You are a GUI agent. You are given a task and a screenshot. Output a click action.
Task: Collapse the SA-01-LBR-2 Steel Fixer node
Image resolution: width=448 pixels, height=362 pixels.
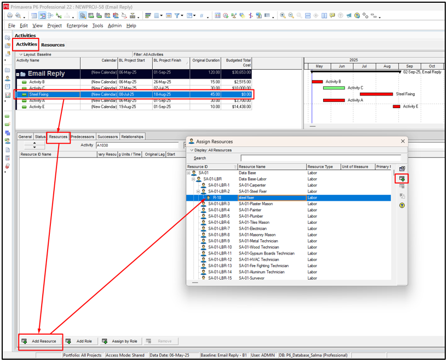pyautogui.click(x=199, y=191)
